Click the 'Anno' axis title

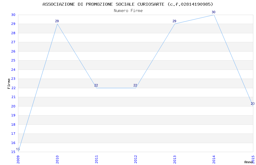pos(248,162)
